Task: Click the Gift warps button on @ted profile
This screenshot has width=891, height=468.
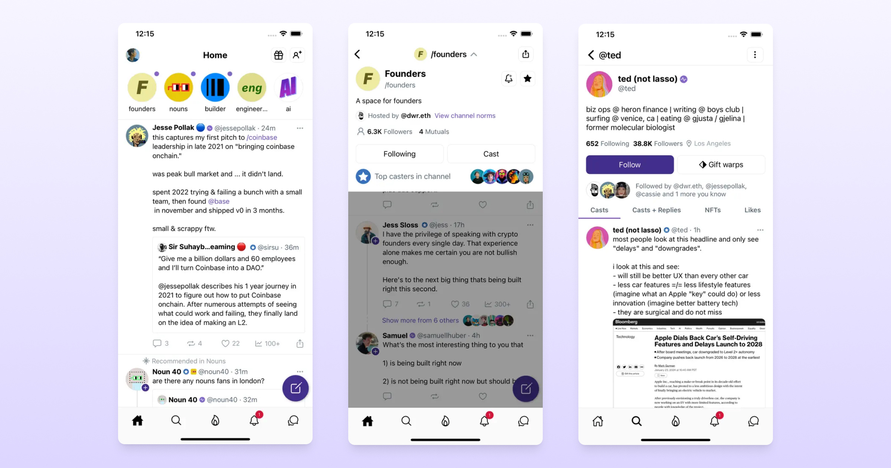Action: pos(721,165)
